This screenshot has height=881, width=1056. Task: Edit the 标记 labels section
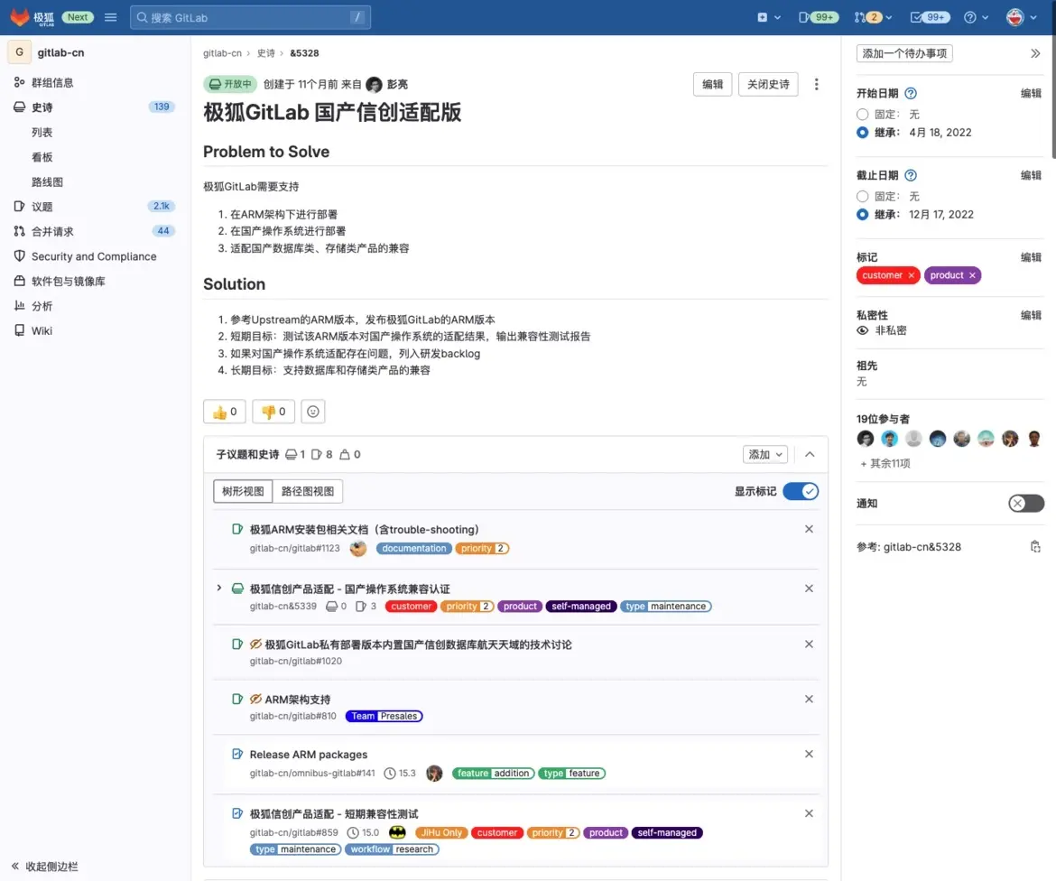(x=1031, y=257)
